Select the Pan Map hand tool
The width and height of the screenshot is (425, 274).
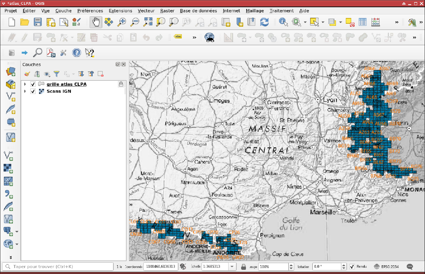96,22
